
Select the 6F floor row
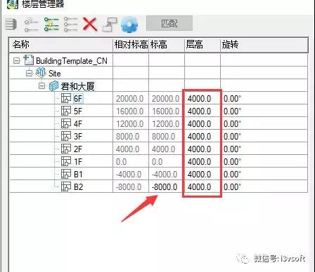tap(158, 99)
